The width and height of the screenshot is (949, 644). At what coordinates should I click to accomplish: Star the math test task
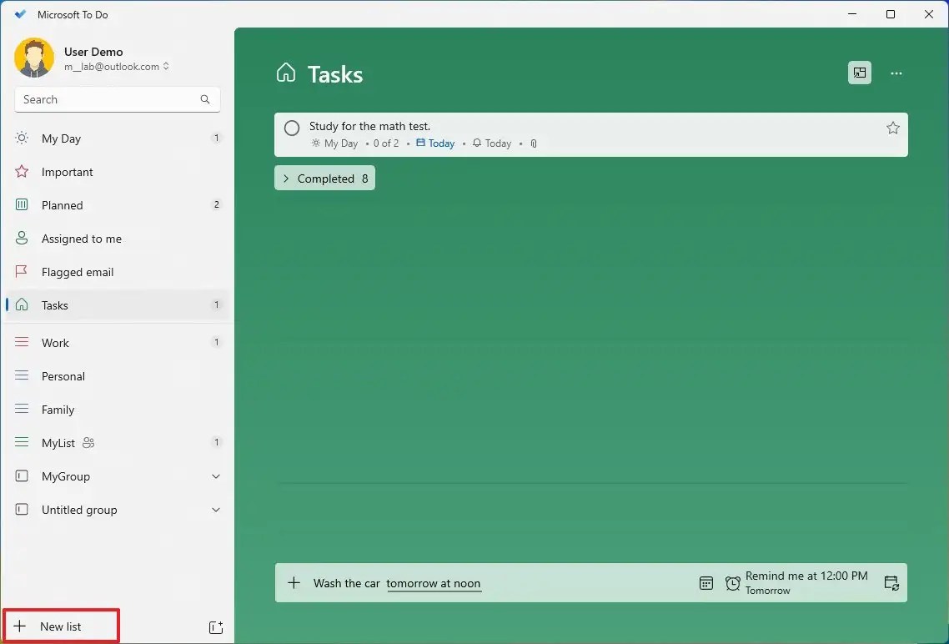click(x=893, y=128)
